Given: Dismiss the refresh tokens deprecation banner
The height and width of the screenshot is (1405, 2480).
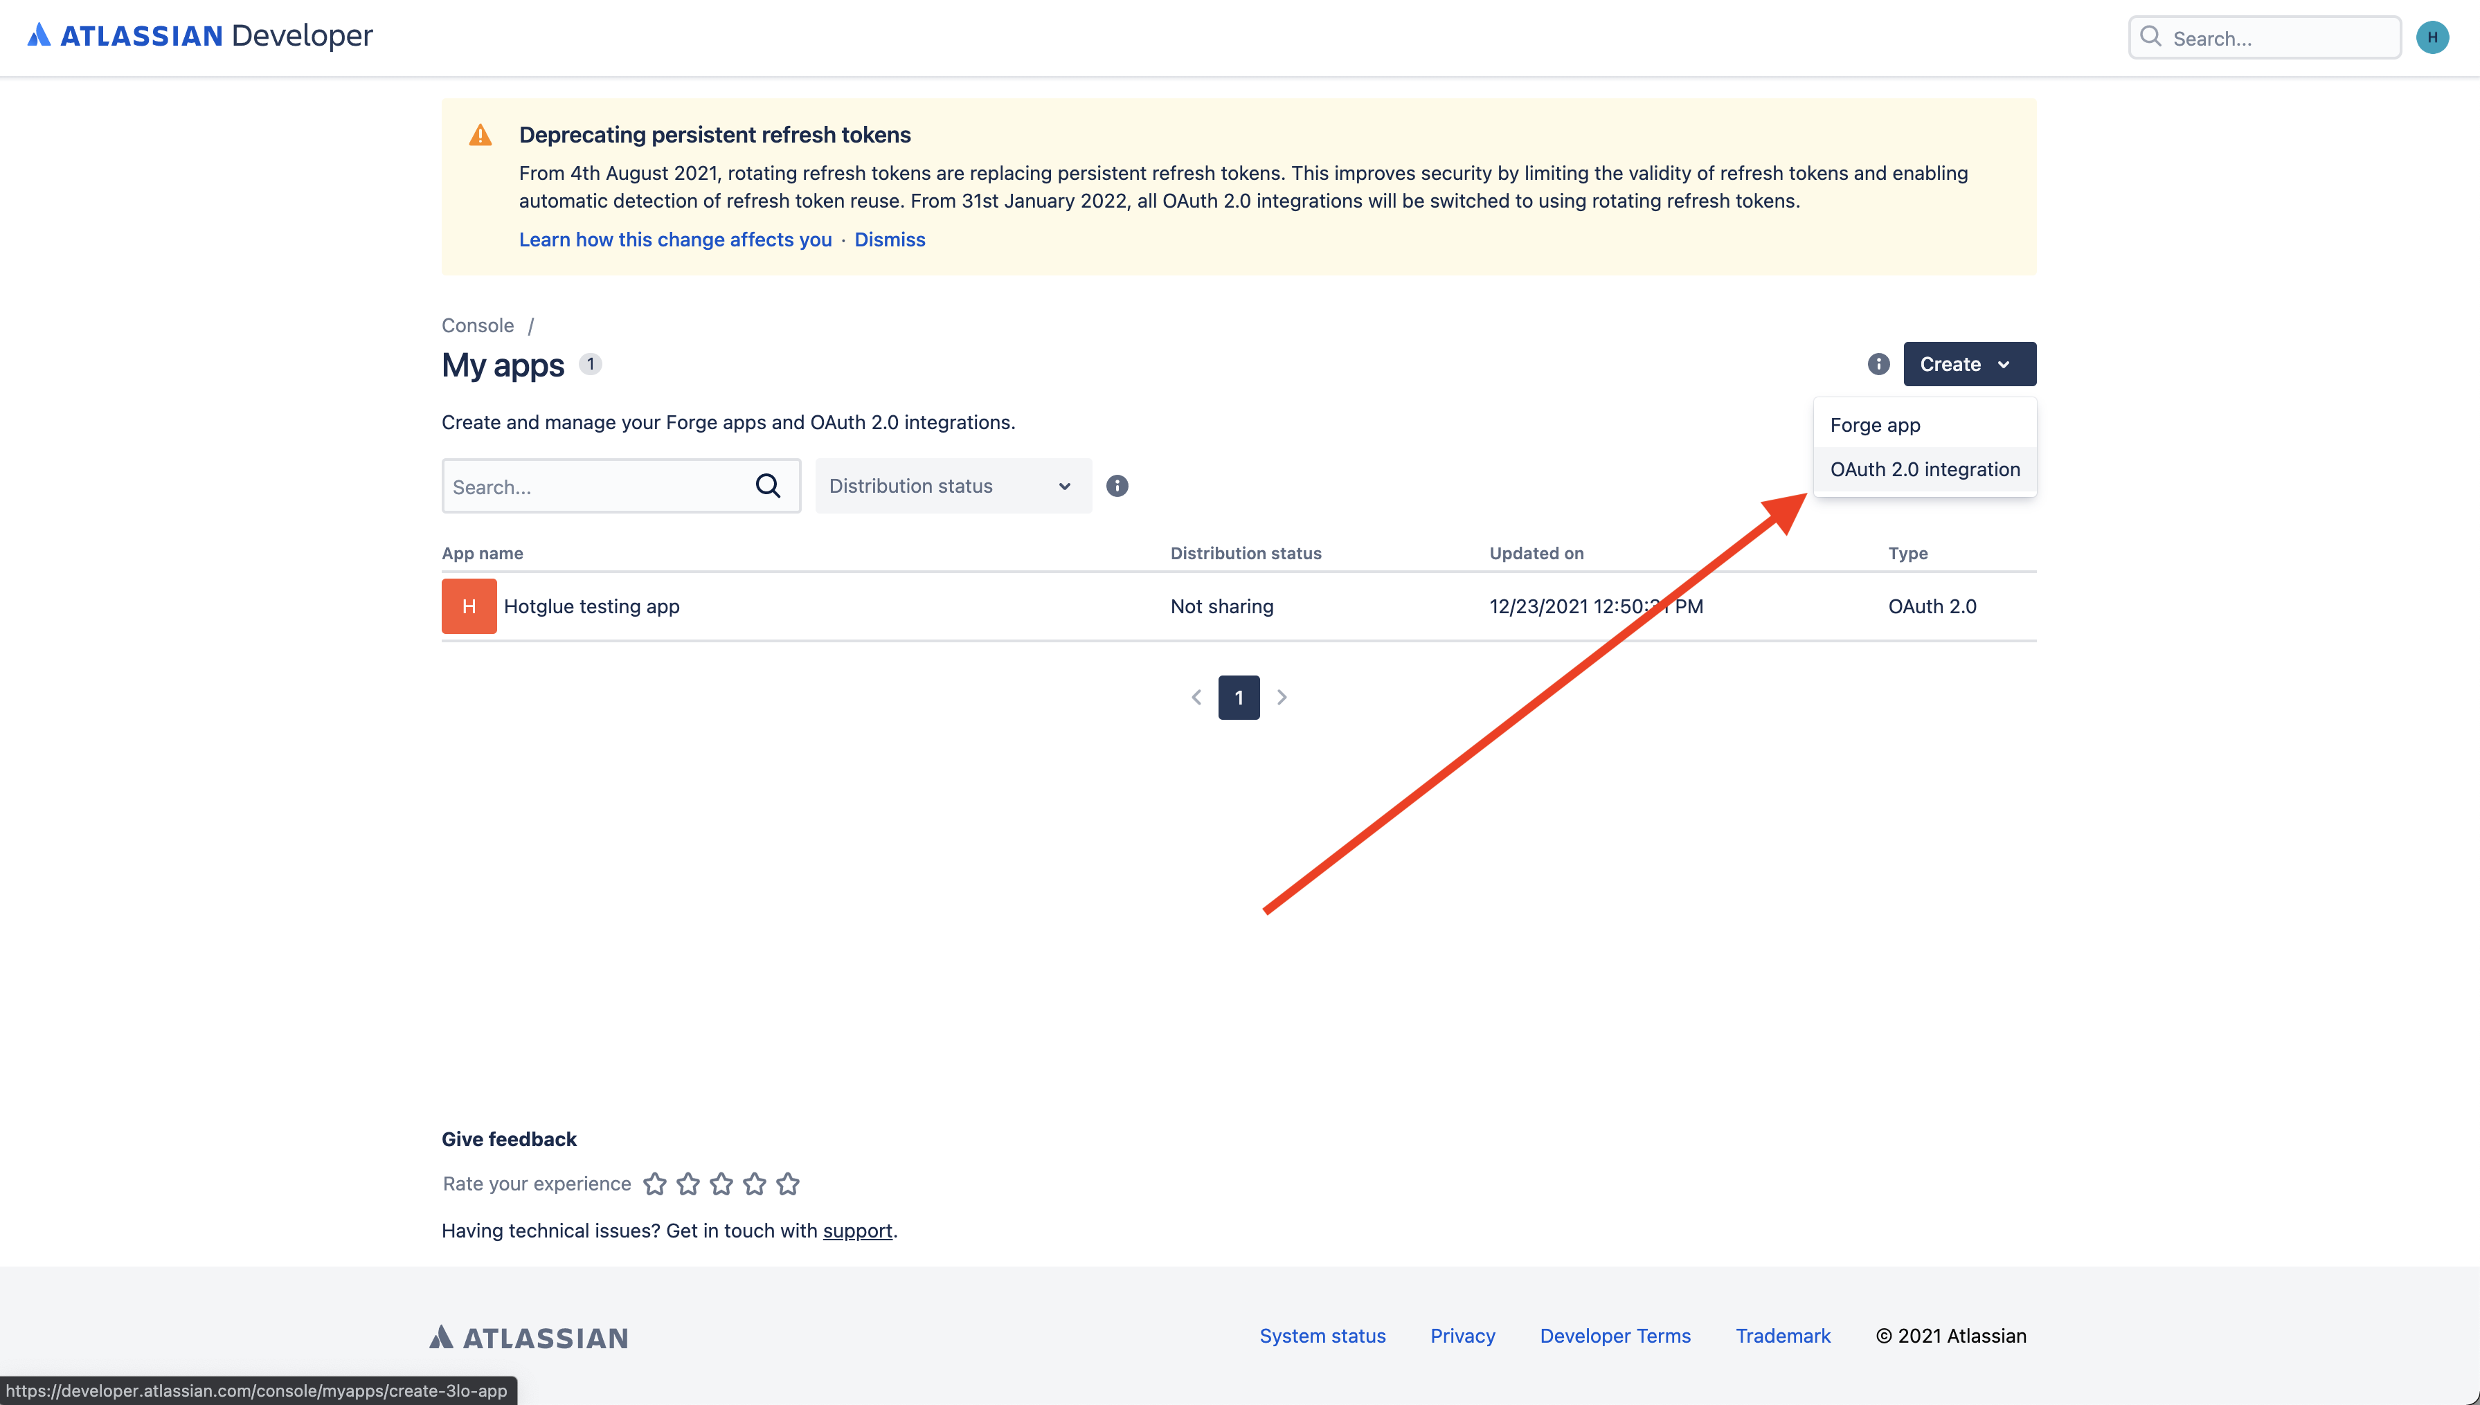Looking at the screenshot, I should pos(889,239).
